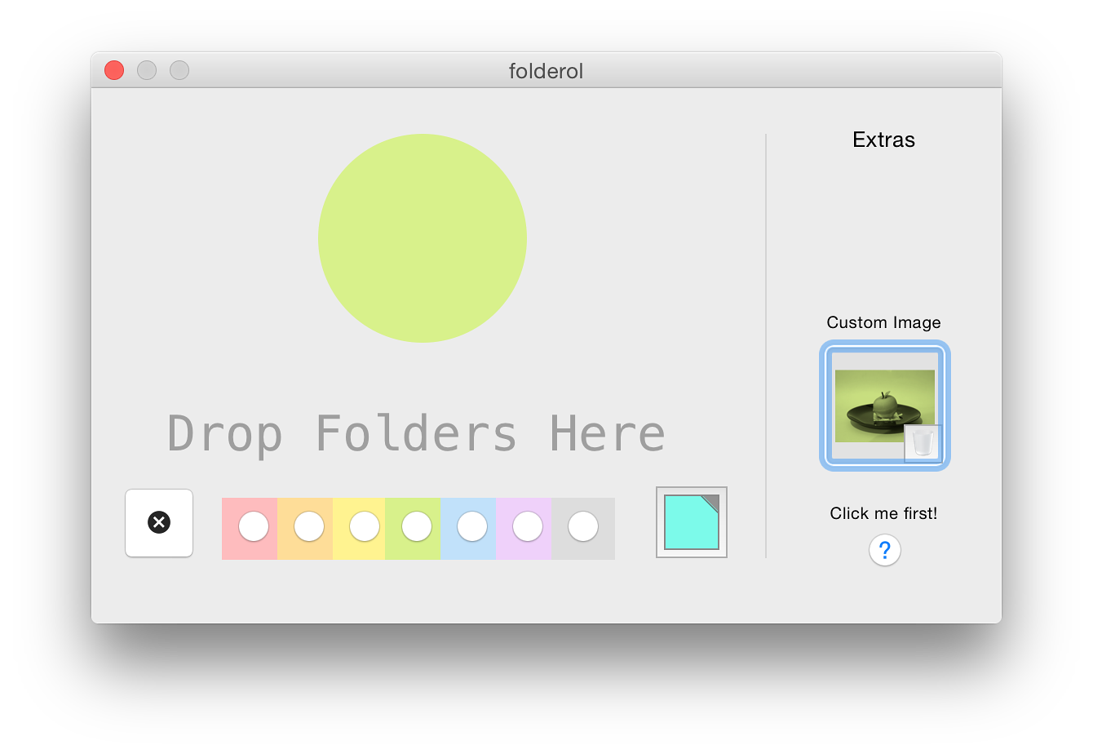The height and width of the screenshot is (754, 1093).
Task: Select the gray color radio button
Action: [583, 526]
